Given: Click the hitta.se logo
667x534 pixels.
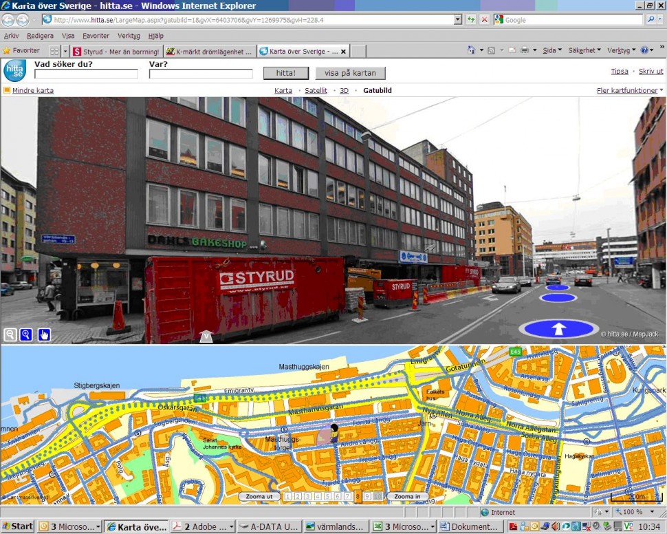Looking at the screenshot, I should pos(14,70).
